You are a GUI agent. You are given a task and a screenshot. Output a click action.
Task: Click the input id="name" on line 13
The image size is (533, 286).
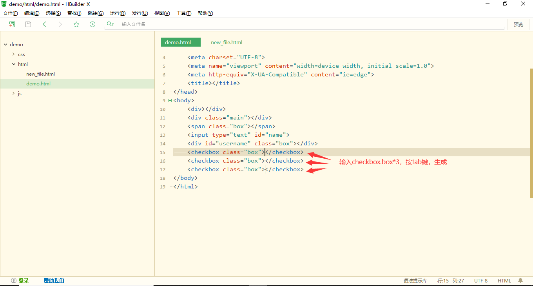click(x=238, y=135)
